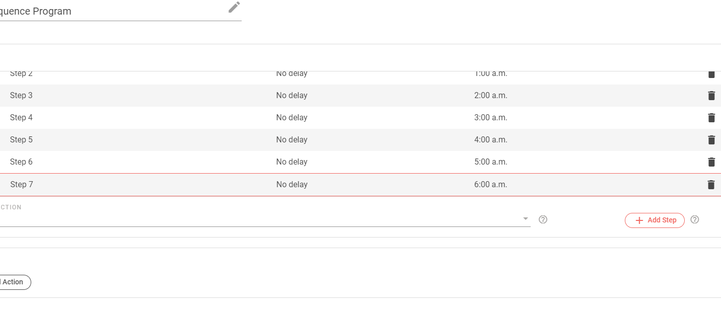
Task: Click the pencil edit icon beside program name
Action: click(234, 7)
